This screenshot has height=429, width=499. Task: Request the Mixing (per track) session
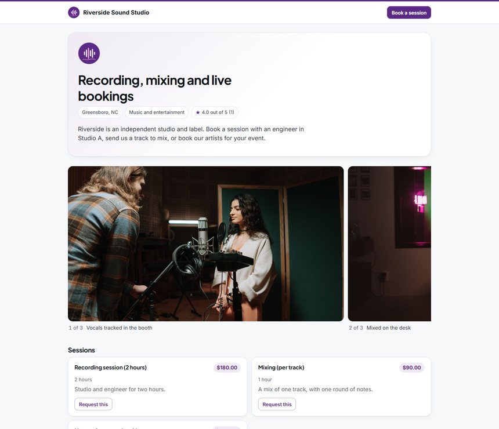[277, 404]
